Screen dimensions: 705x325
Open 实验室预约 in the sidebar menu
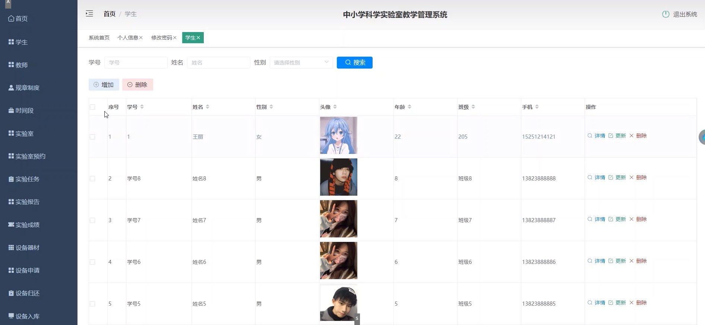(x=30, y=156)
